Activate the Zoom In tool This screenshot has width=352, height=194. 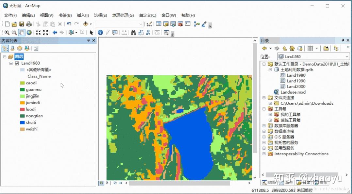(x=7, y=33)
